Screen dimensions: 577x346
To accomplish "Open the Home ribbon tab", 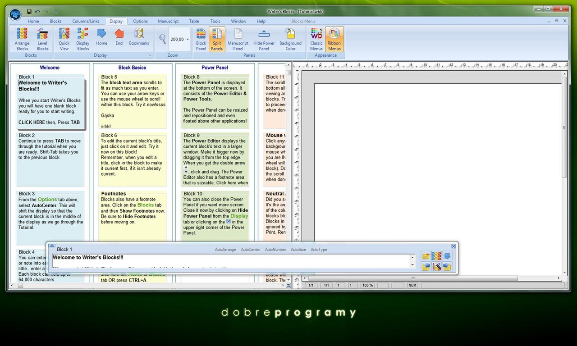I will tap(33, 21).
